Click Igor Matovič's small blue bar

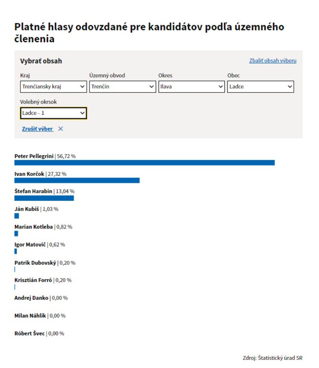[x=16, y=252]
